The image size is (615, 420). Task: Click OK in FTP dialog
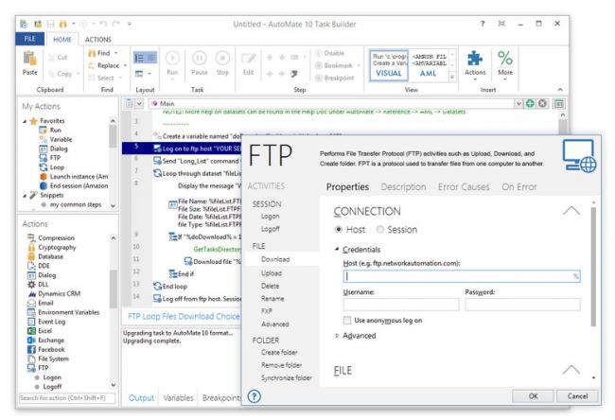point(533,396)
